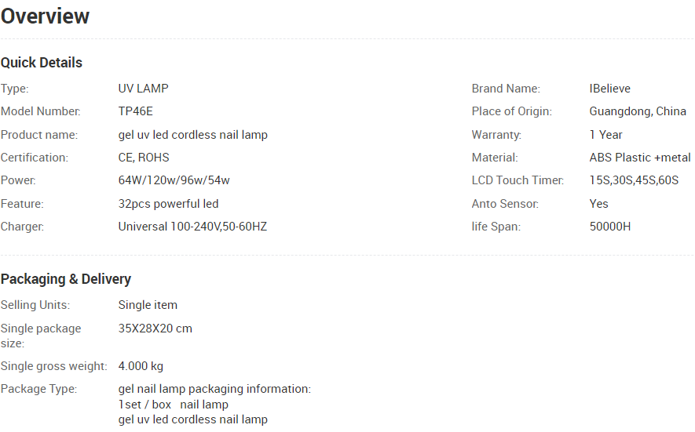This screenshot has height=432, width=695.
Task: Click the IBelieve brand name
Action: click(x=610, y=89)
